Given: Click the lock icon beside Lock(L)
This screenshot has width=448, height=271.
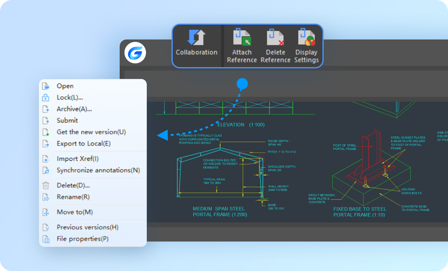Looking at the screenshot, I should coord(46,98).
